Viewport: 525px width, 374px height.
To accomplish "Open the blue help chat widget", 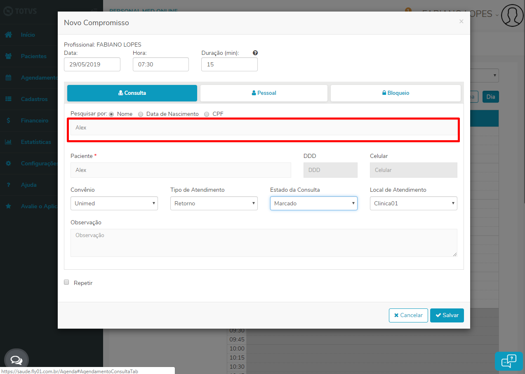I will click(x=509, y=361).
